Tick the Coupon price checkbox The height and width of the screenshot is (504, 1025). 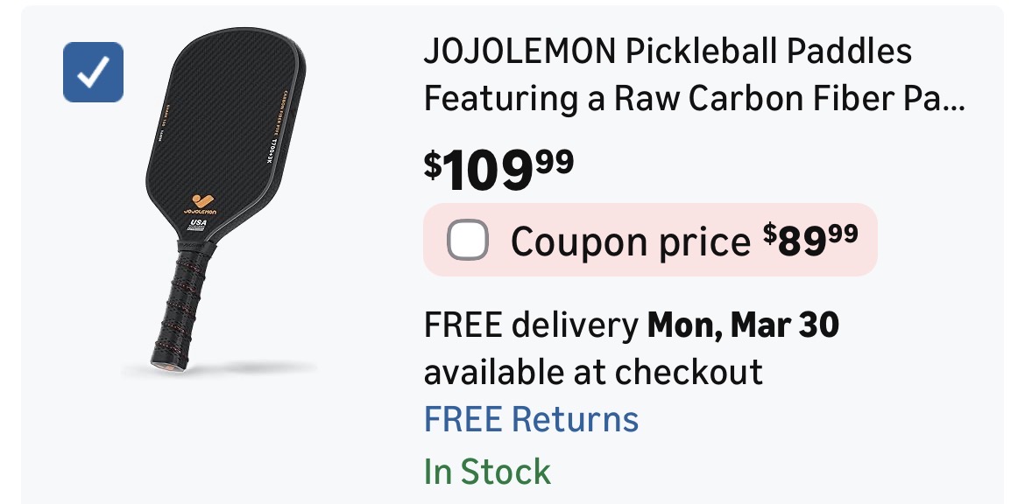pyautogui.click(x=468, y=240)
